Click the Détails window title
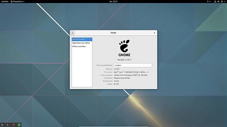This screenshot has width=227, height=127. tap(113, 33)
